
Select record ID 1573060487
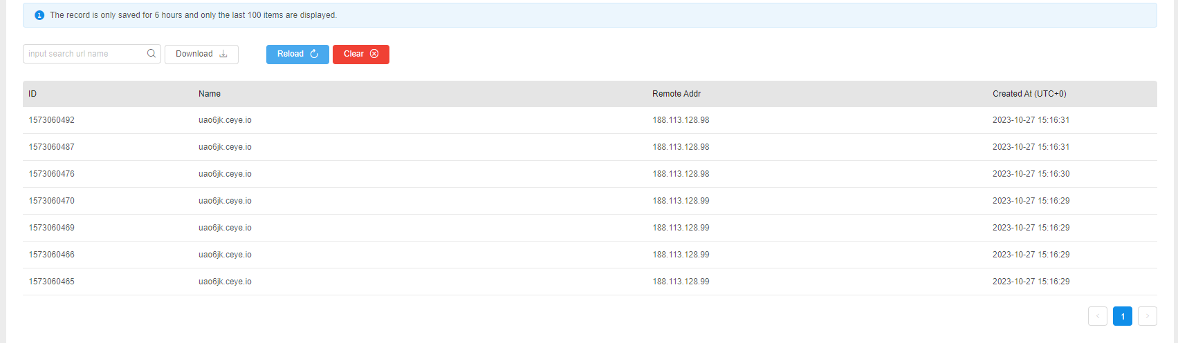51,147
